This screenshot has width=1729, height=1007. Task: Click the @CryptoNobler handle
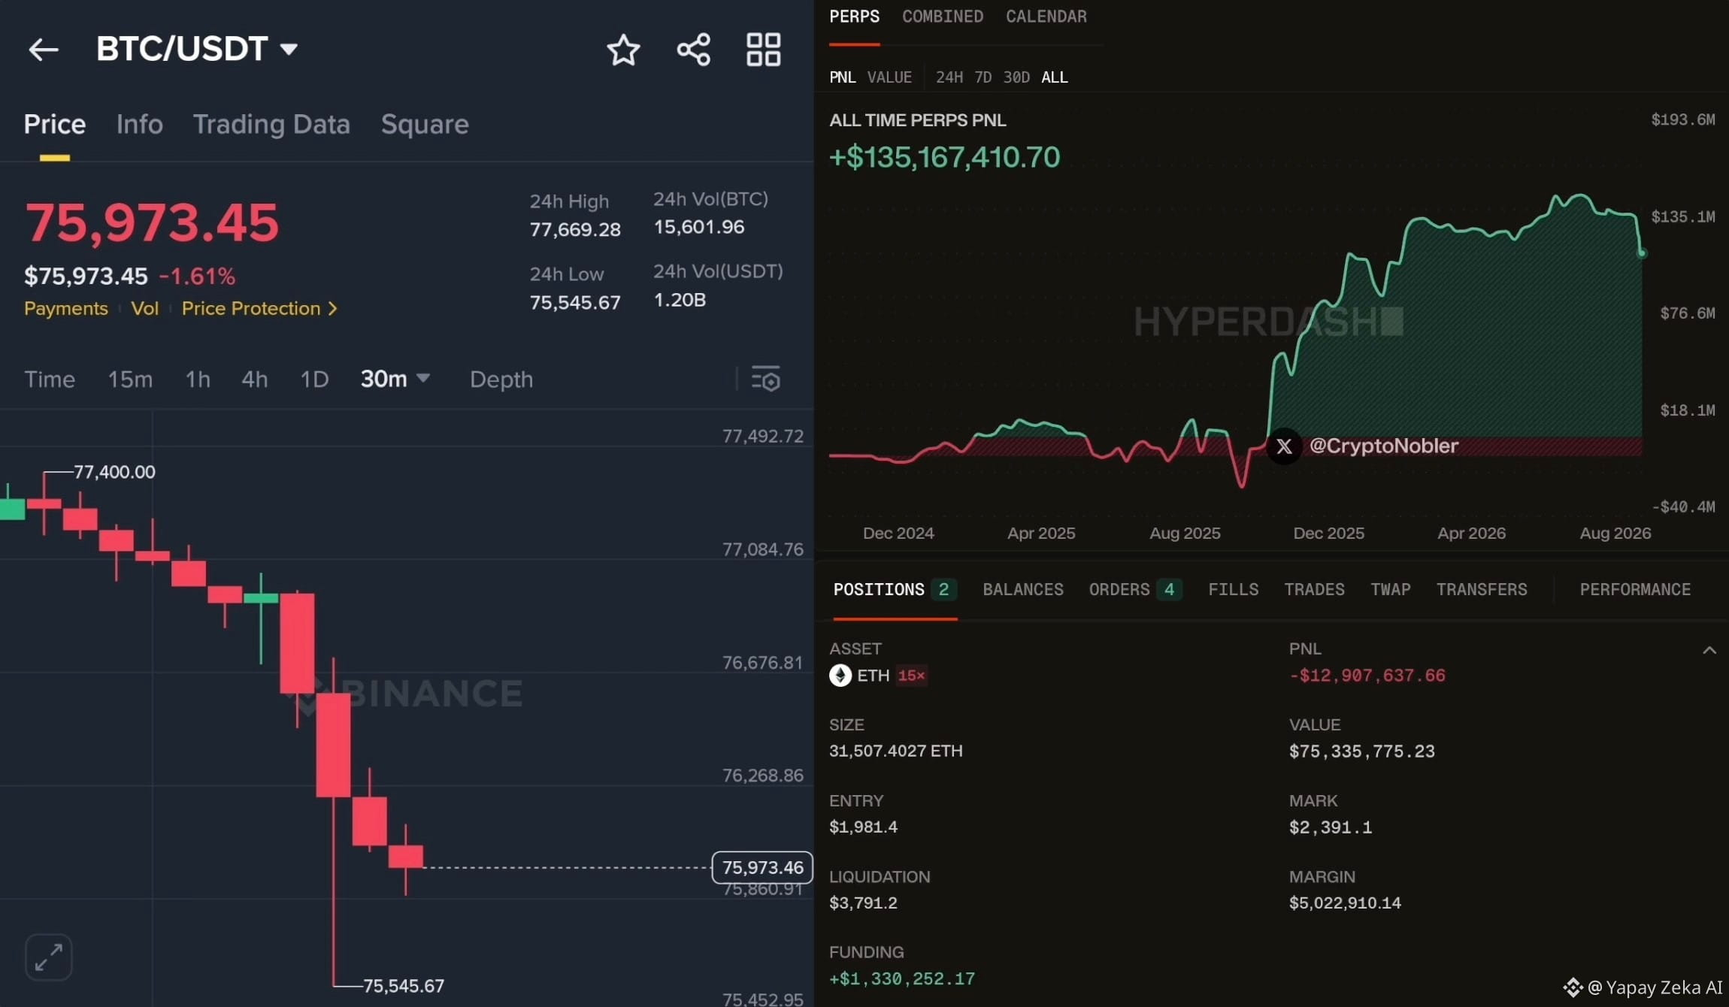[1383, 446]
